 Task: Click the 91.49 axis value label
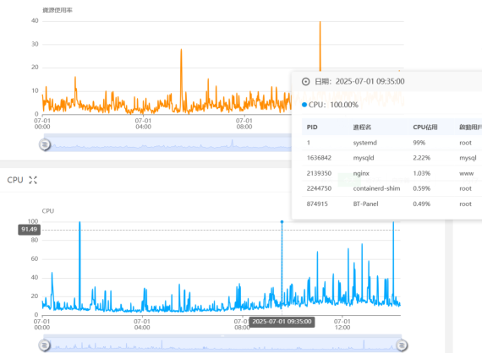[x=30, y=230]
